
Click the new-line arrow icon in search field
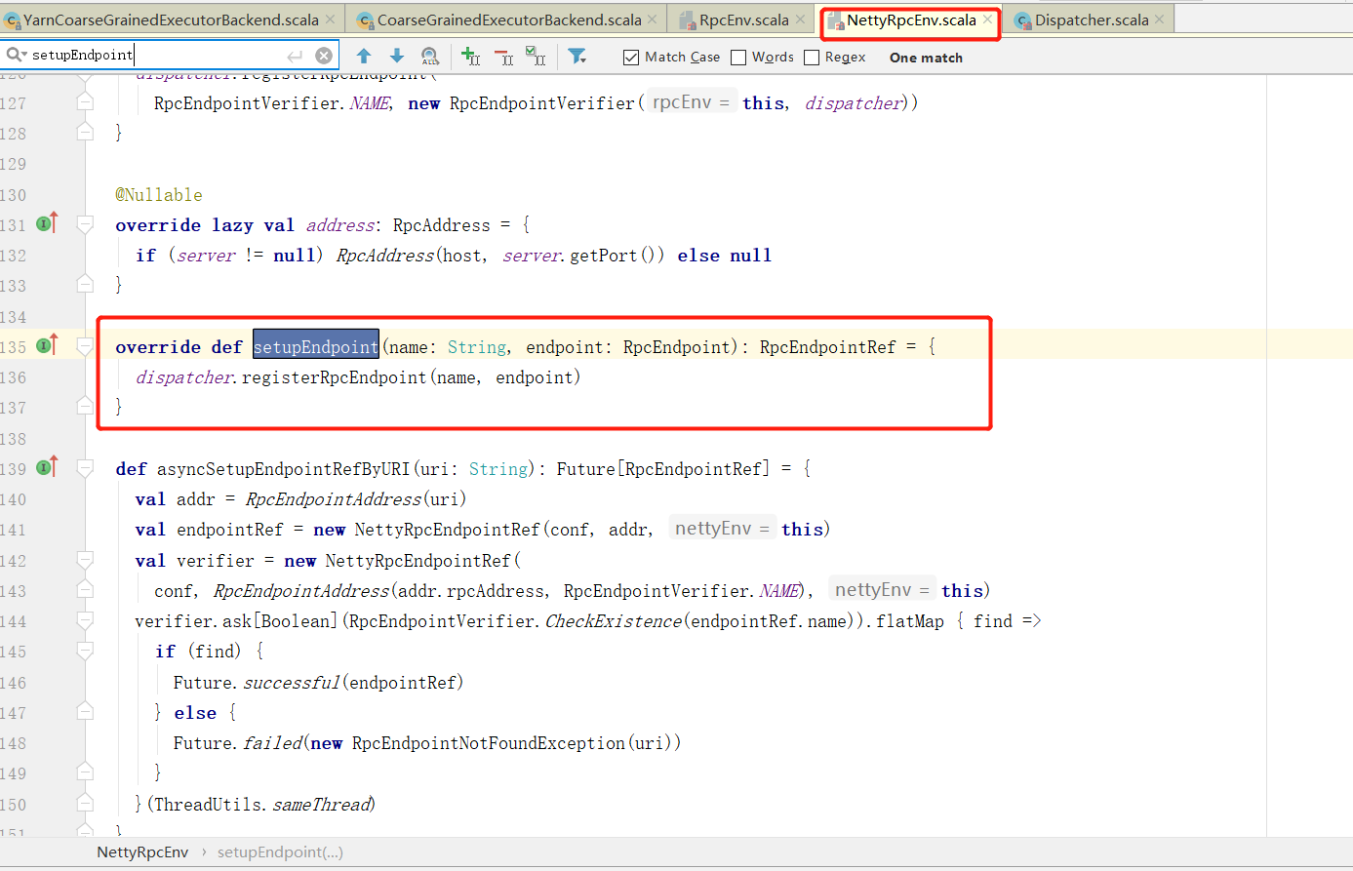pyautogui.click(x=295, y=57)
